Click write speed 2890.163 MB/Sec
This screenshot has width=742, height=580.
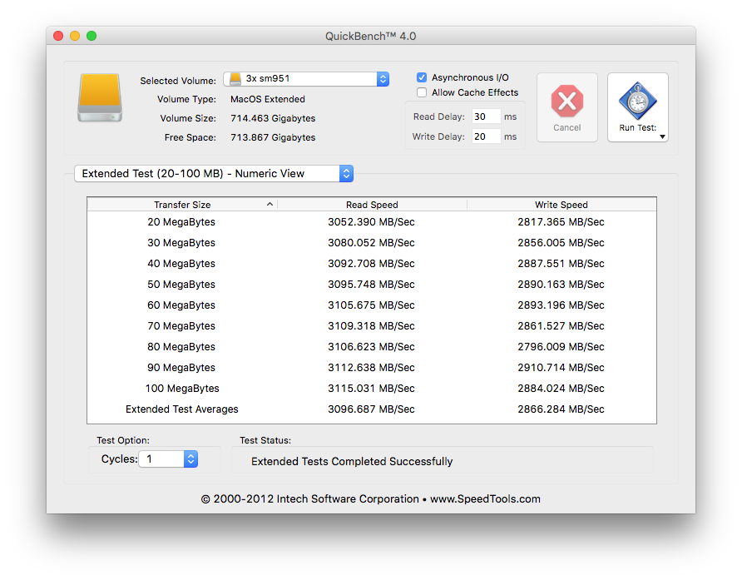pos(561,284)
